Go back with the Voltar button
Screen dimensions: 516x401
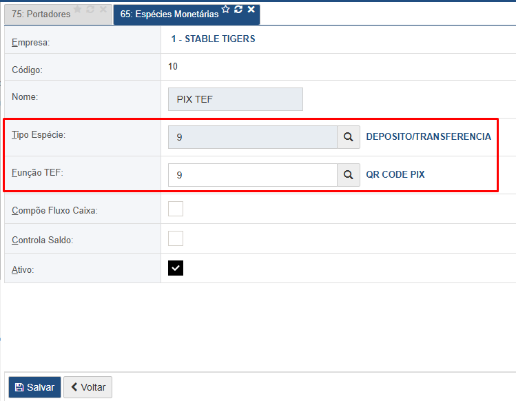coord(88,387)
